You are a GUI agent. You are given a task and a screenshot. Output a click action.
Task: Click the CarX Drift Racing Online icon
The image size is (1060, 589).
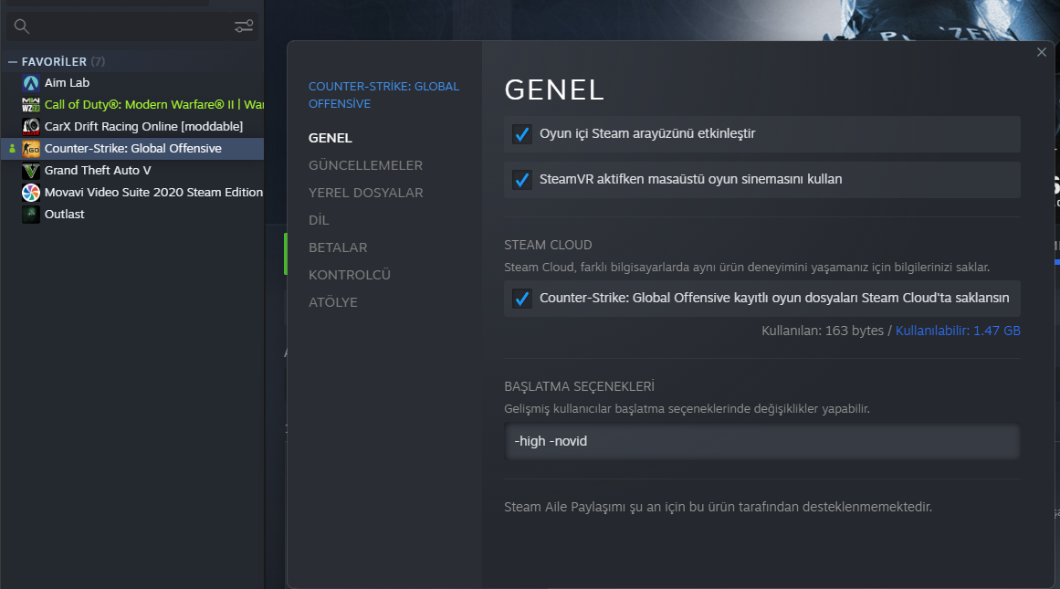[31, 126]
